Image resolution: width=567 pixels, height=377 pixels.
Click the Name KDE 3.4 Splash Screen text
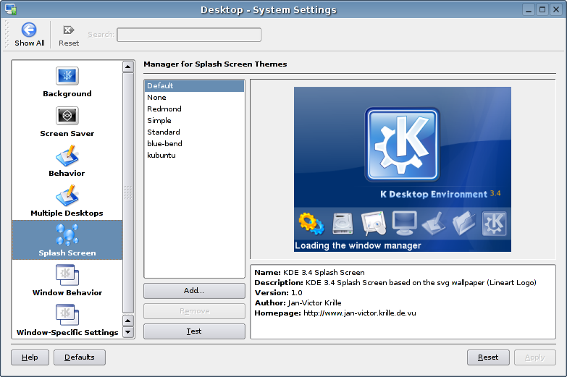click(x=309, y=273)
